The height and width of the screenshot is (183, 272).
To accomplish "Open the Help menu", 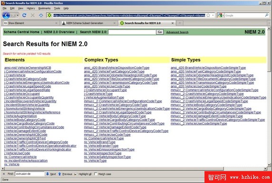I will [66, 8].
